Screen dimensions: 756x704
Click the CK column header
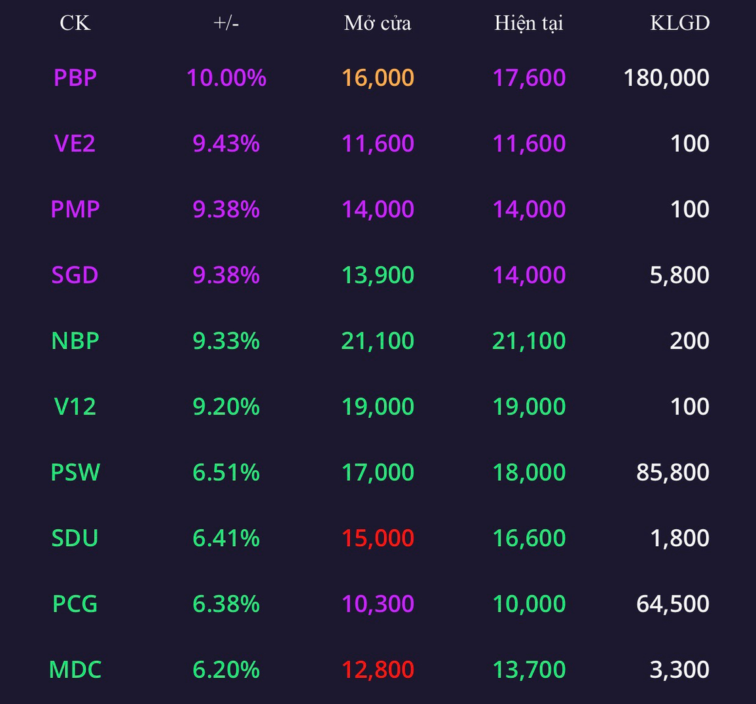click(75, 23)
